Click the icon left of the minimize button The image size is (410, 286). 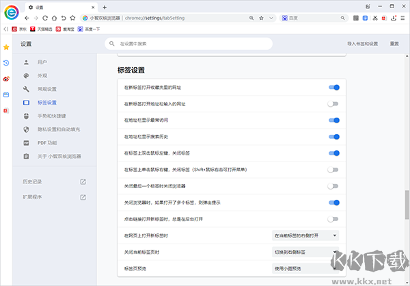(x=368, y=7)
